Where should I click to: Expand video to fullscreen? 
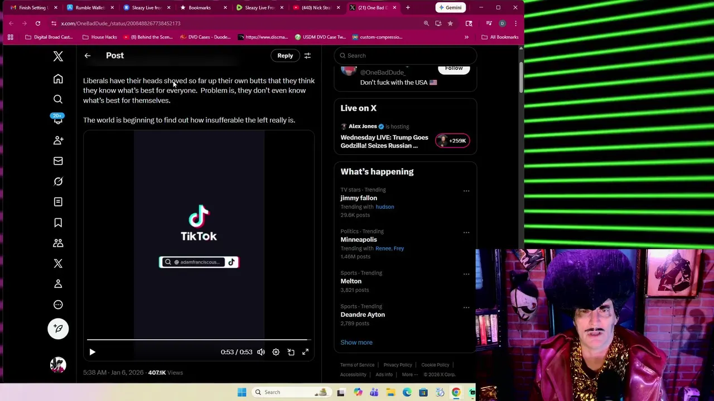point(305,352)
